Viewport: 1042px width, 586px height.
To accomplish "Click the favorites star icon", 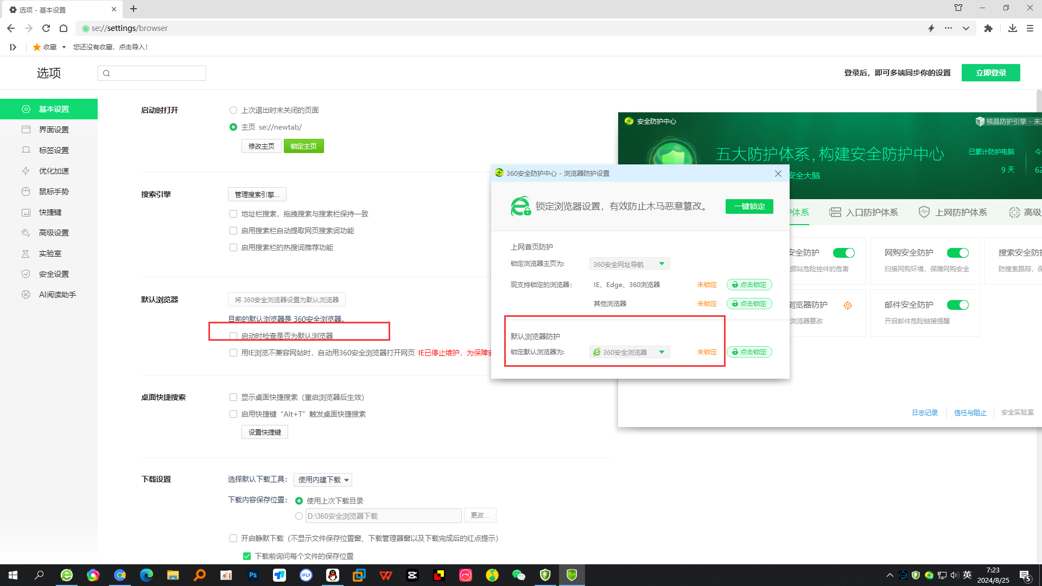I will (37, 47).
